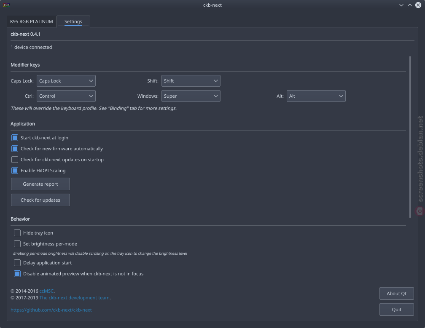Viewport: 425px width, 328px height.
Task: Open the Windows key modifier dropdown
Action: [191, 96]
